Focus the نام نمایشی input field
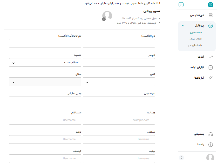Screen dimensions: 217x164 [x=119, y=101]
